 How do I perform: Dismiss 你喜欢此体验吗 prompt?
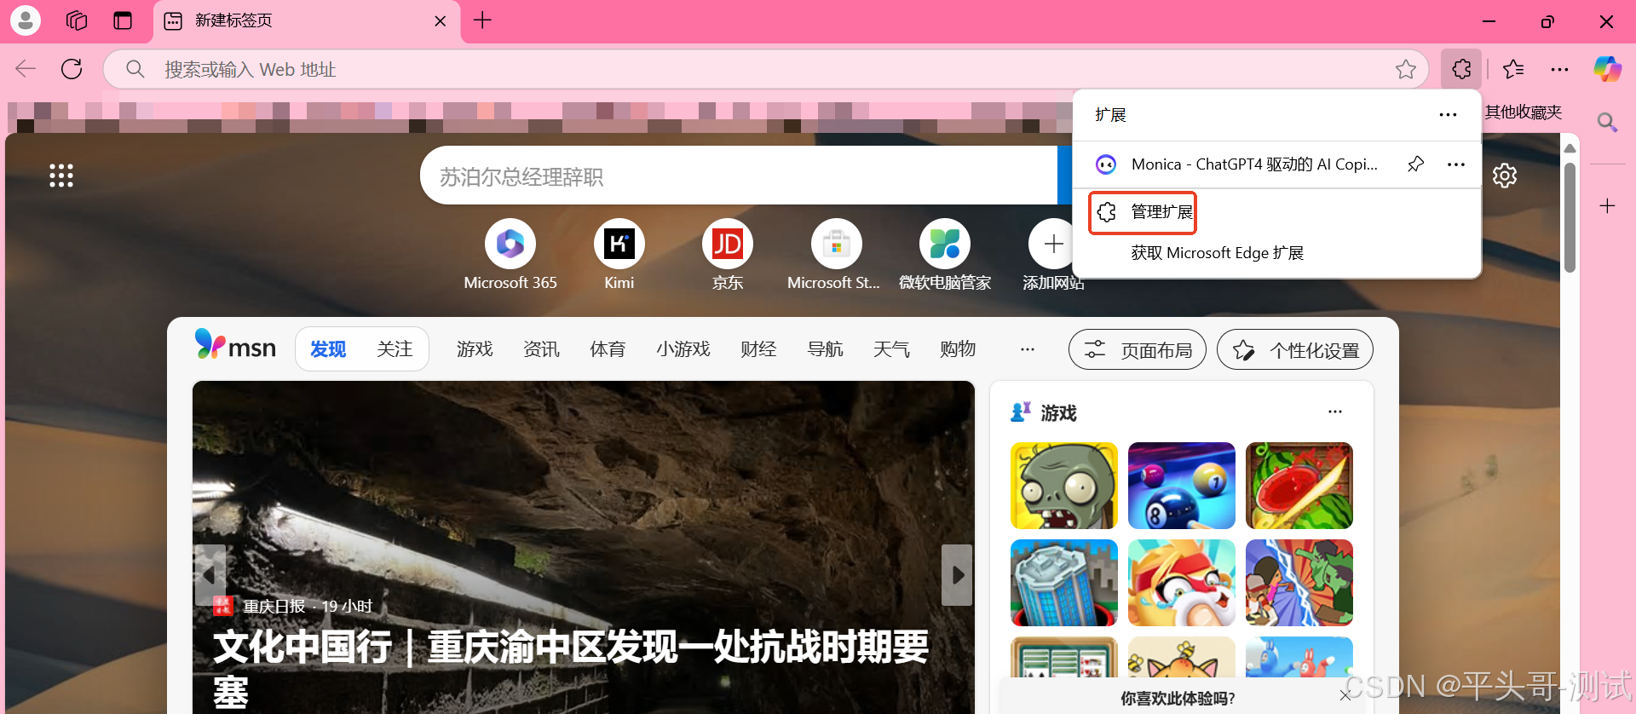click(1345, 696)
